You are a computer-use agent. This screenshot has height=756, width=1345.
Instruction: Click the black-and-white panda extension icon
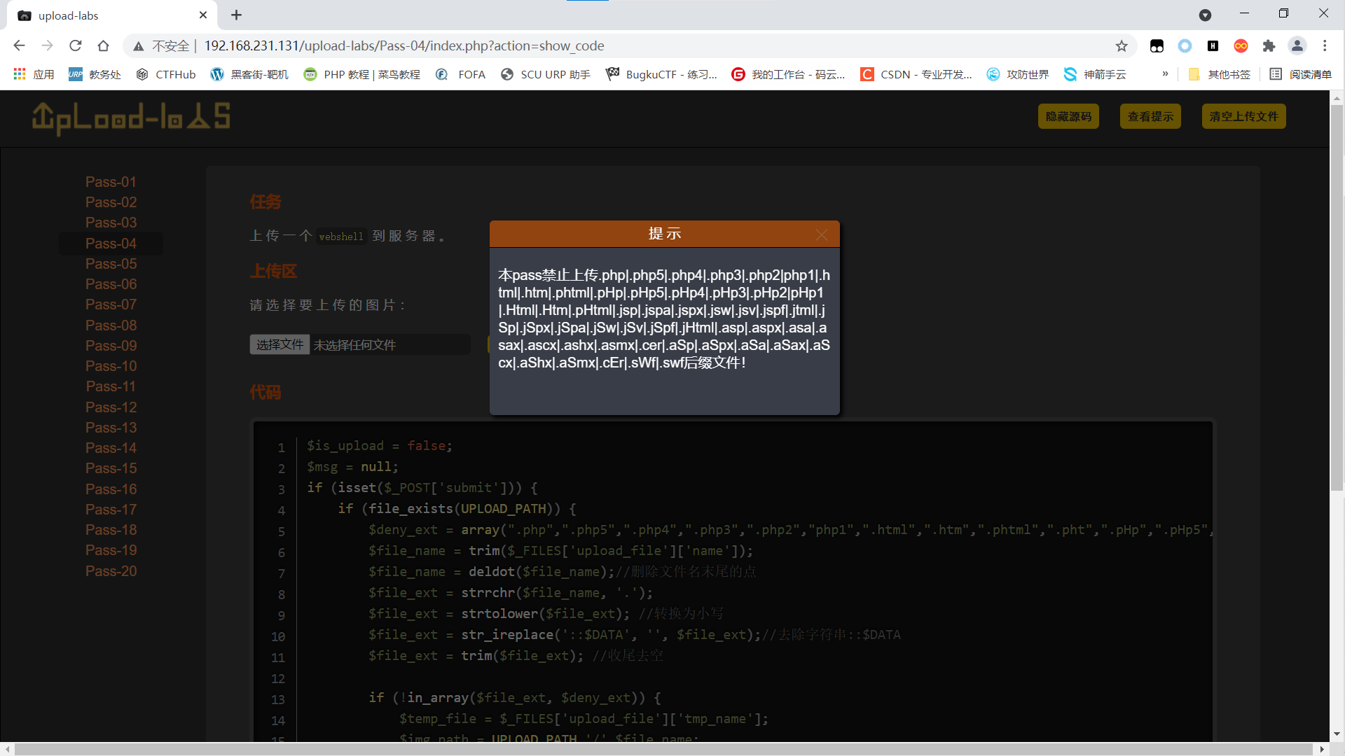coord(1157,45)
